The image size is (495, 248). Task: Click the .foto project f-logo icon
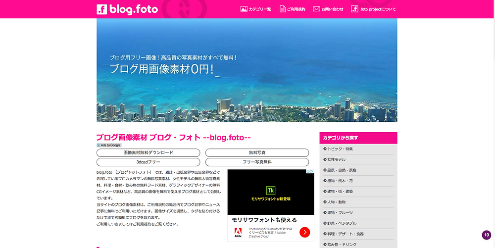354,9
